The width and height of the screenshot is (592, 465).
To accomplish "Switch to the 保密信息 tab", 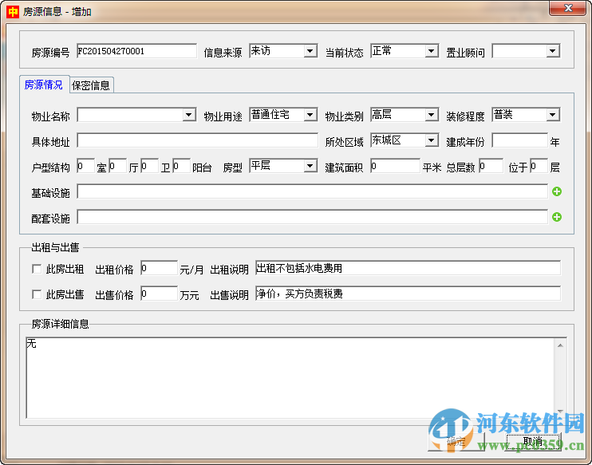I will pos(91,85).
